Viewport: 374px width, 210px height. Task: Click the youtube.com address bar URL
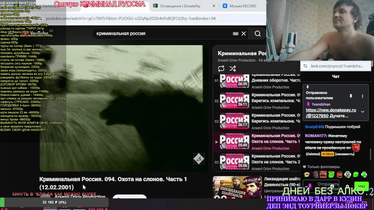131,18
